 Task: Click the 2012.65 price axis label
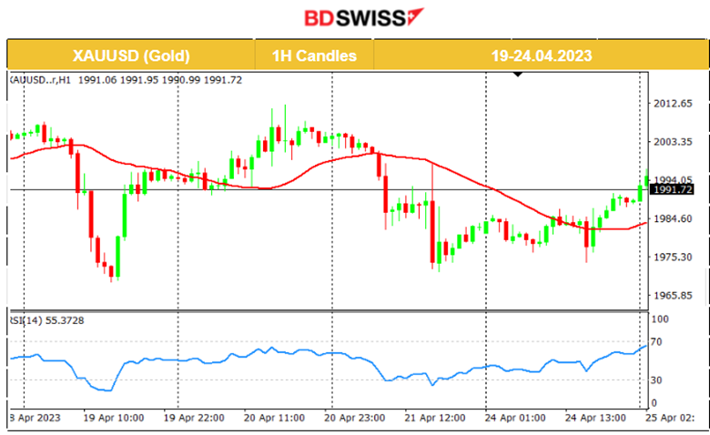[x=673, y=104]
